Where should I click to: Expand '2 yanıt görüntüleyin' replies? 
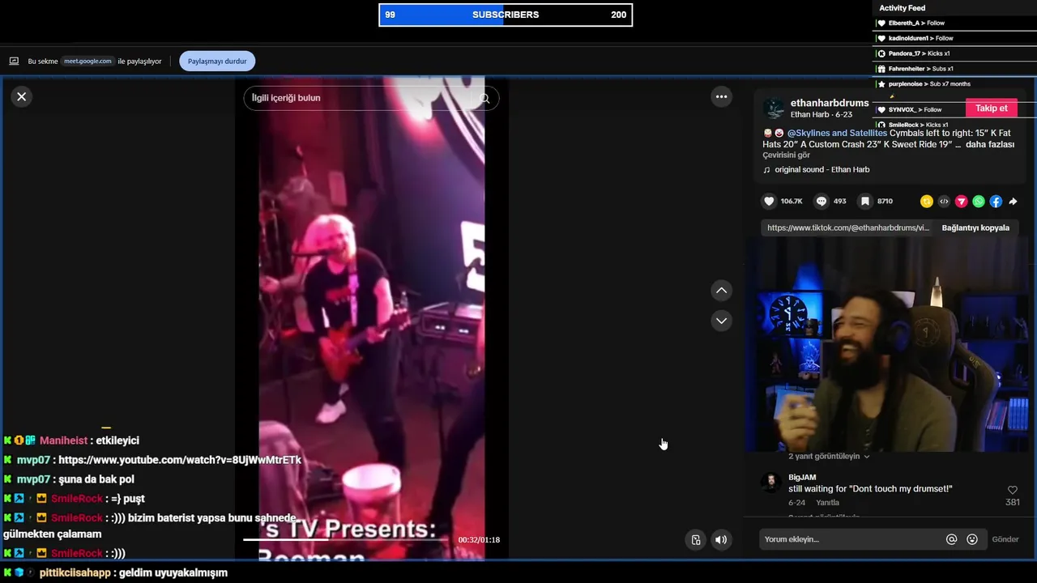829,456
